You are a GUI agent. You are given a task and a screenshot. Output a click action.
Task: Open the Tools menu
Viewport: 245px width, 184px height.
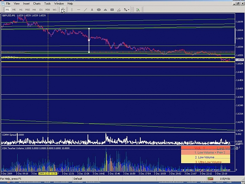point(47,4)
